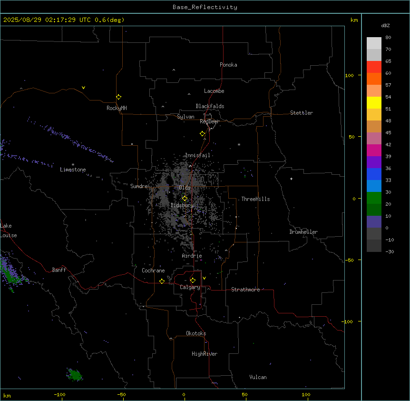Click the white plus marker west of Drumheller

point(291,179)
